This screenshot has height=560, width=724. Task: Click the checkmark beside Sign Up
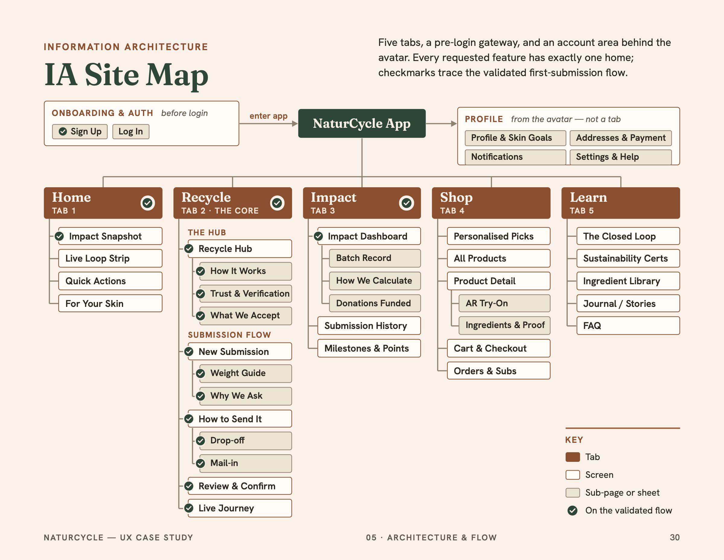click(63, 131)
